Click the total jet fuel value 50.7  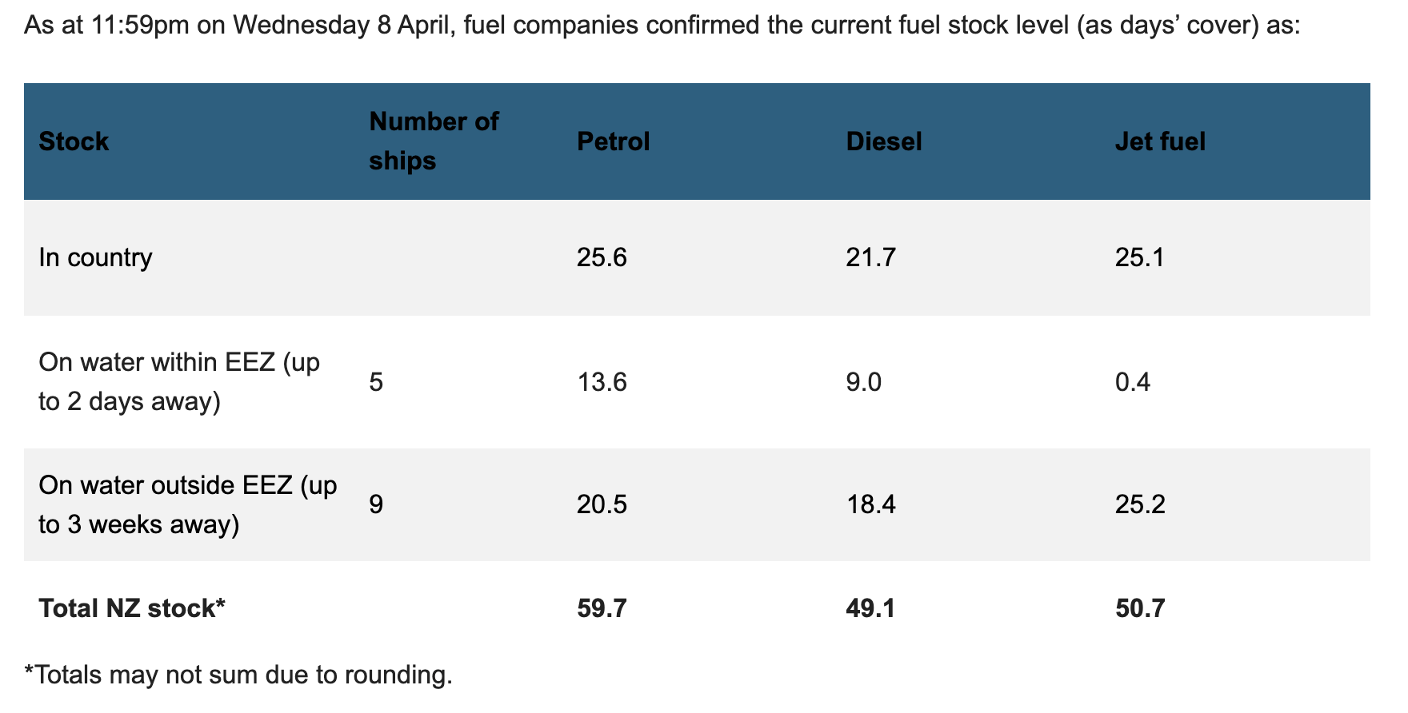click(1139, 608)
